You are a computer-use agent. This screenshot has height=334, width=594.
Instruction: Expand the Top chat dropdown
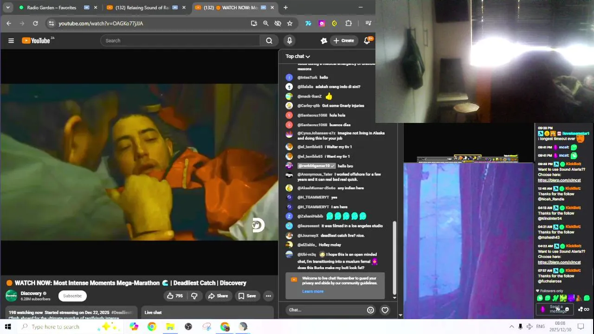298,56
